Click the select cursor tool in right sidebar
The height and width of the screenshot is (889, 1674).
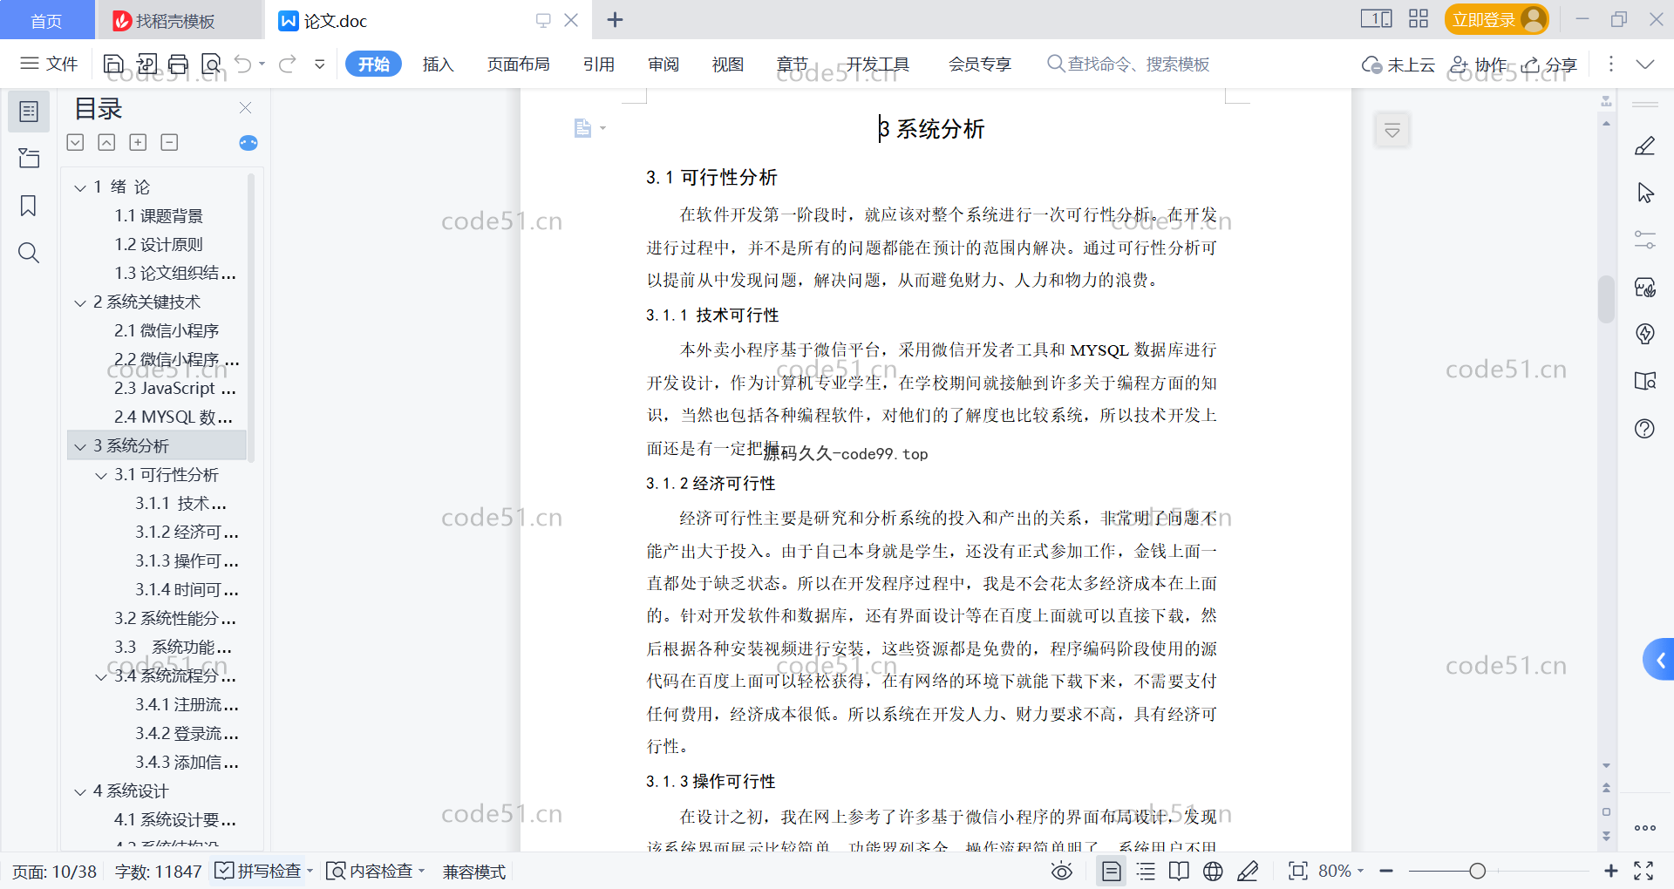pos(1645,193)
